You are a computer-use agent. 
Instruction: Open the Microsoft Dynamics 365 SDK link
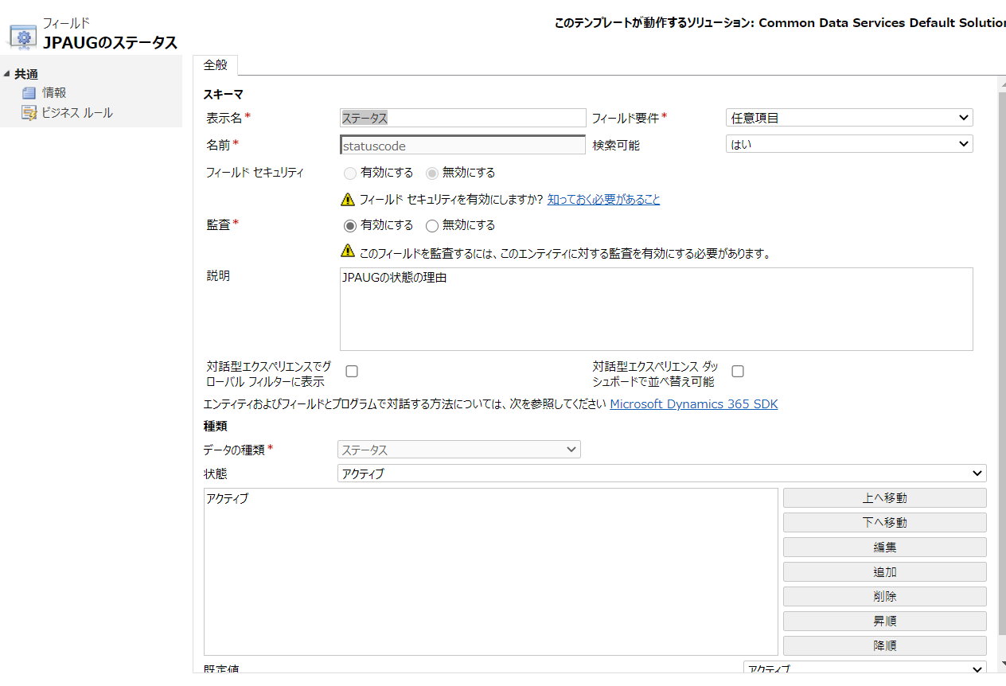tap(694, 404)
